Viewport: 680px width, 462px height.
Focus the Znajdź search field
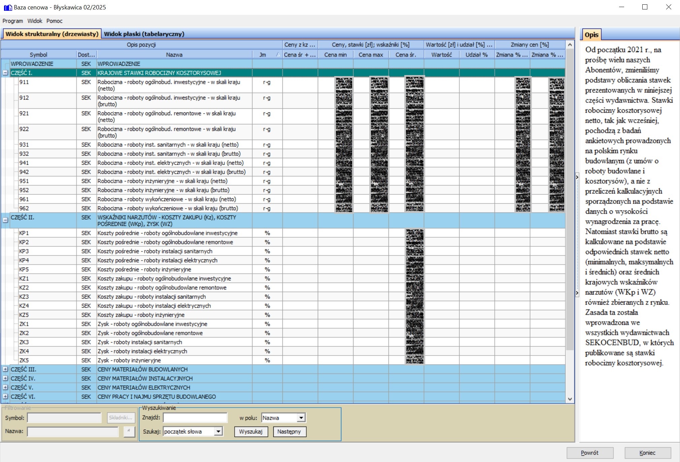[x=195, y=418]
